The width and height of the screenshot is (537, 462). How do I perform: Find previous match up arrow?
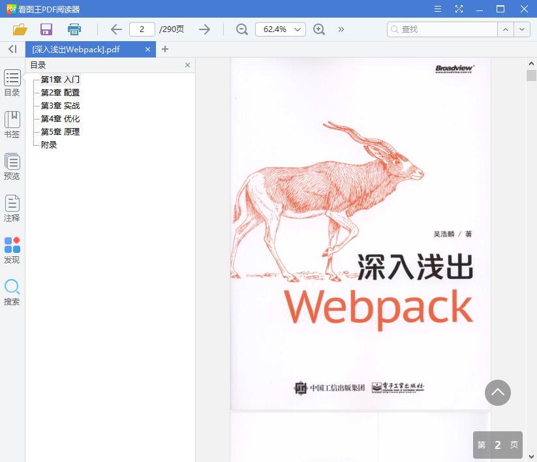click(506, 29)
